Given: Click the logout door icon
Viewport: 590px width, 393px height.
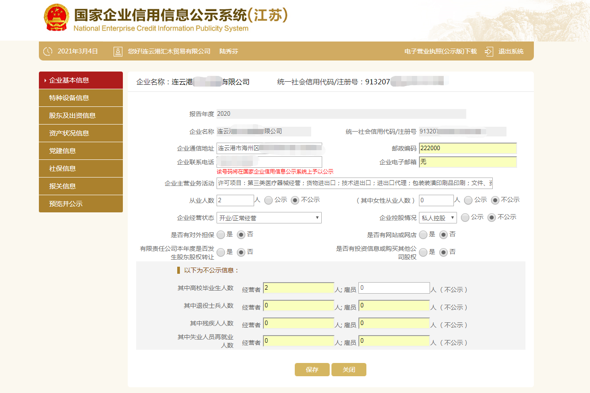Looking at the screenshot, I should pos(489,51).
